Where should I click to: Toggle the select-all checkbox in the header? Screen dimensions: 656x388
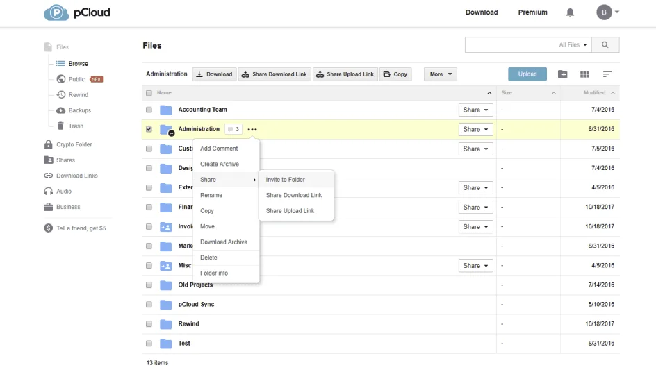149,93
